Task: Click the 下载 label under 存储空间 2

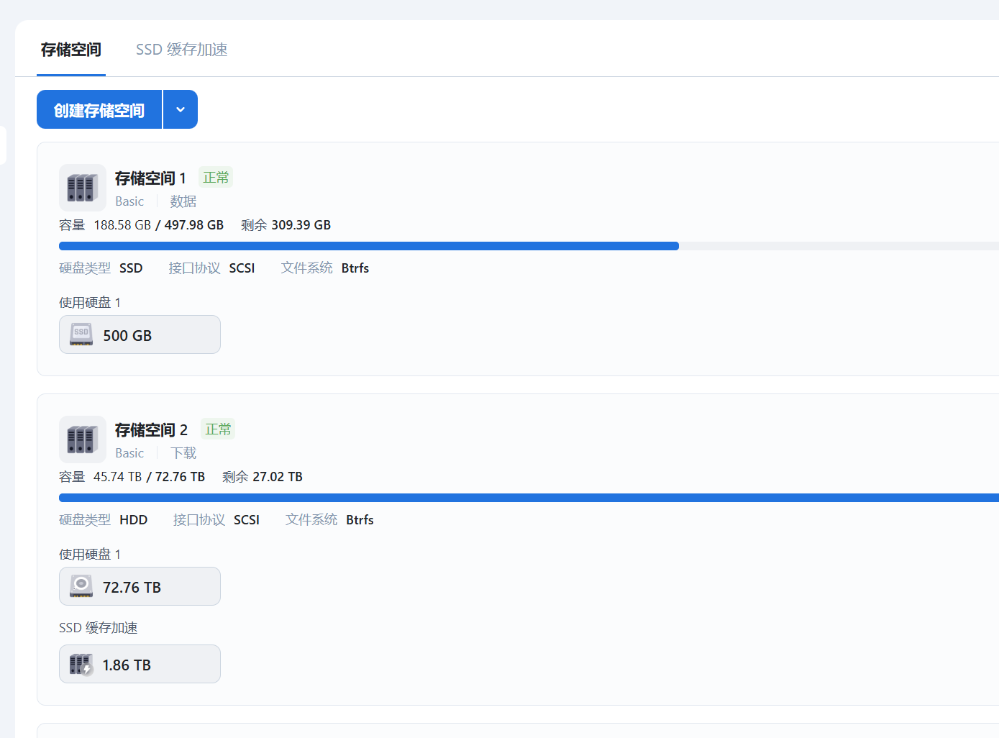Action: click(183, 453)
